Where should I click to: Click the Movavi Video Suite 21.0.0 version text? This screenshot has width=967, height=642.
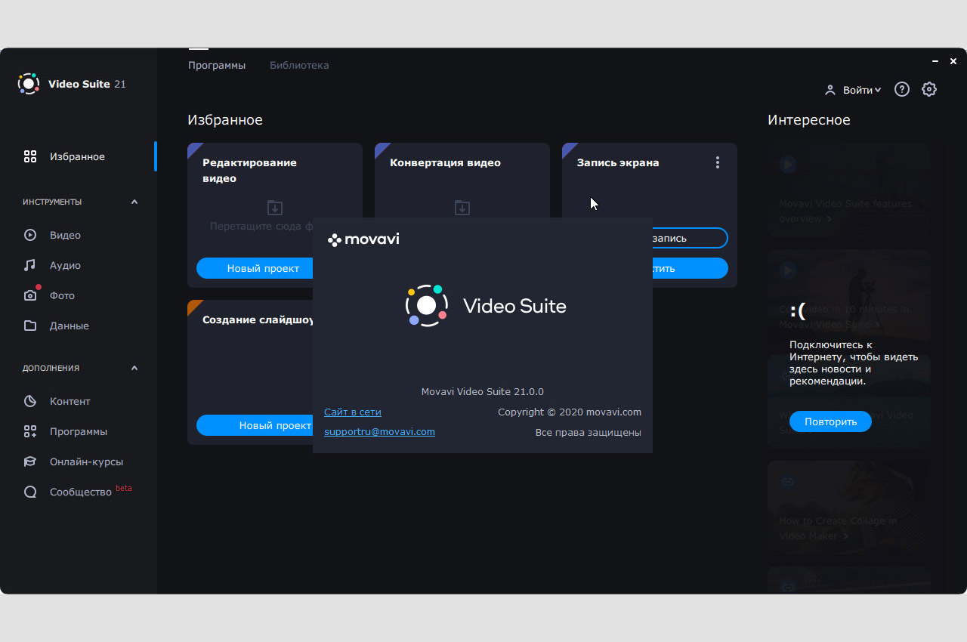(482, 391)
